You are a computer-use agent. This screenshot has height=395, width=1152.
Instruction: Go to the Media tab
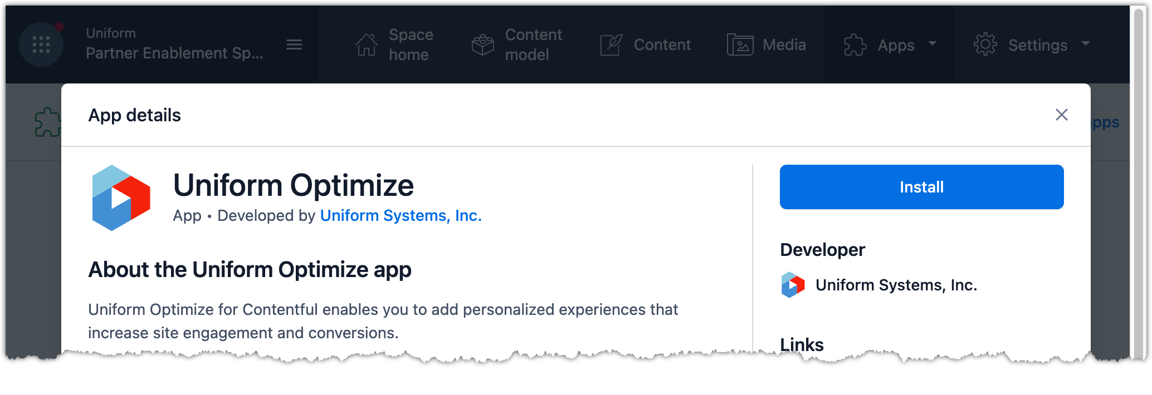coord(784,45)
